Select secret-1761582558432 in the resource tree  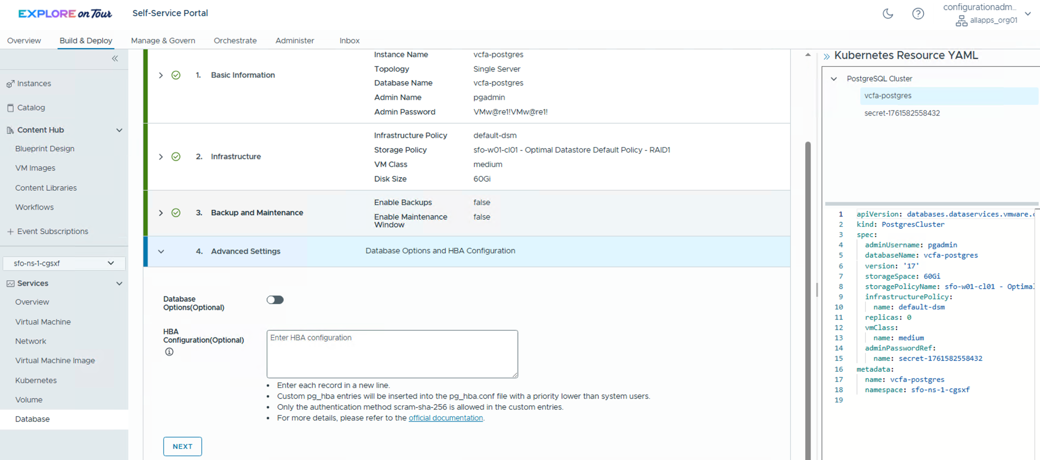point(902,113)
